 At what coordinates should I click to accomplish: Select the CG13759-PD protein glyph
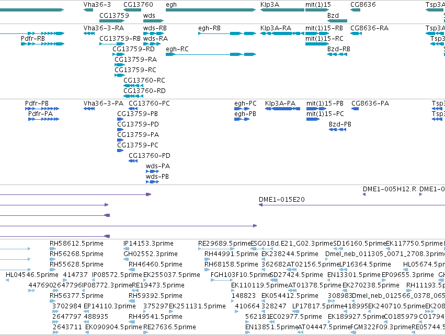(120, 130)
